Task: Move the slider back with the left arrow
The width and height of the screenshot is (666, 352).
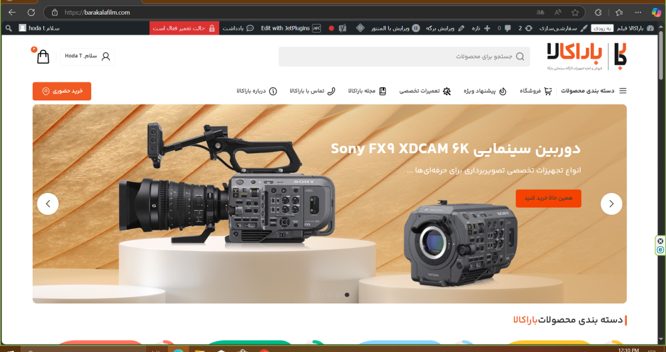Action: [x=48, y=204]
